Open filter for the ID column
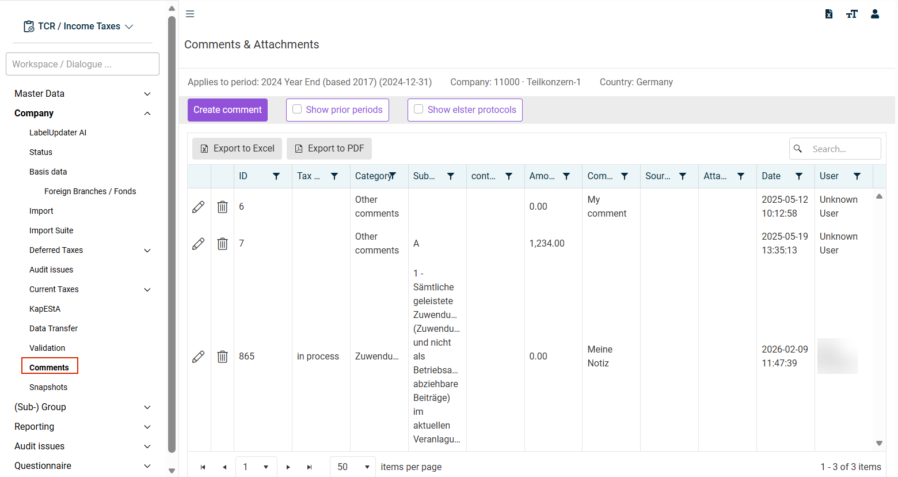The height and width of the screenshot is (477, 898). [276, 176]
